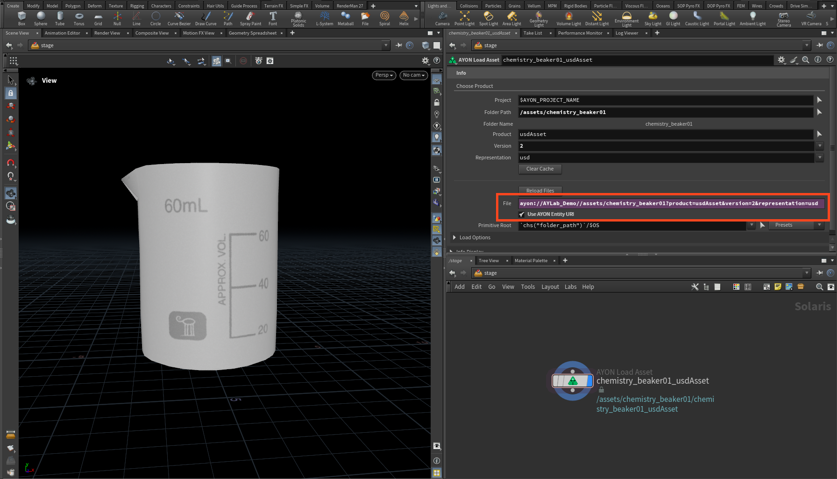
Task: Add a sticky note in the network editor
Action: (x=778, y=287)
